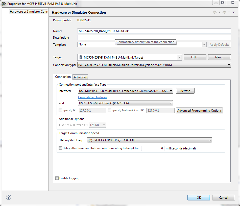Click the Specify IP address field

(x=92, y=110)
